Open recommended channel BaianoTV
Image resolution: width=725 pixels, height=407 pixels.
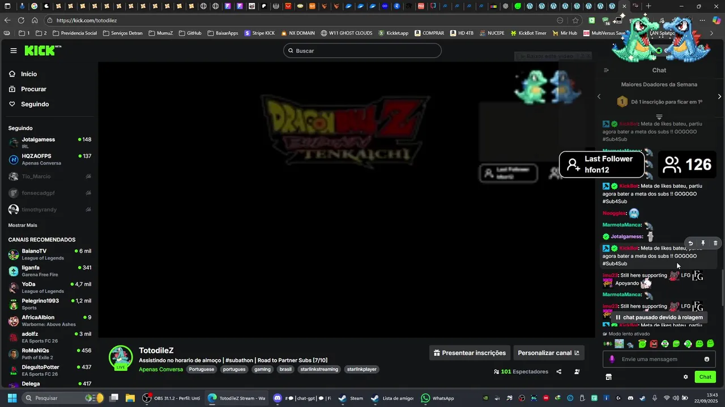[x=50, y=254]
